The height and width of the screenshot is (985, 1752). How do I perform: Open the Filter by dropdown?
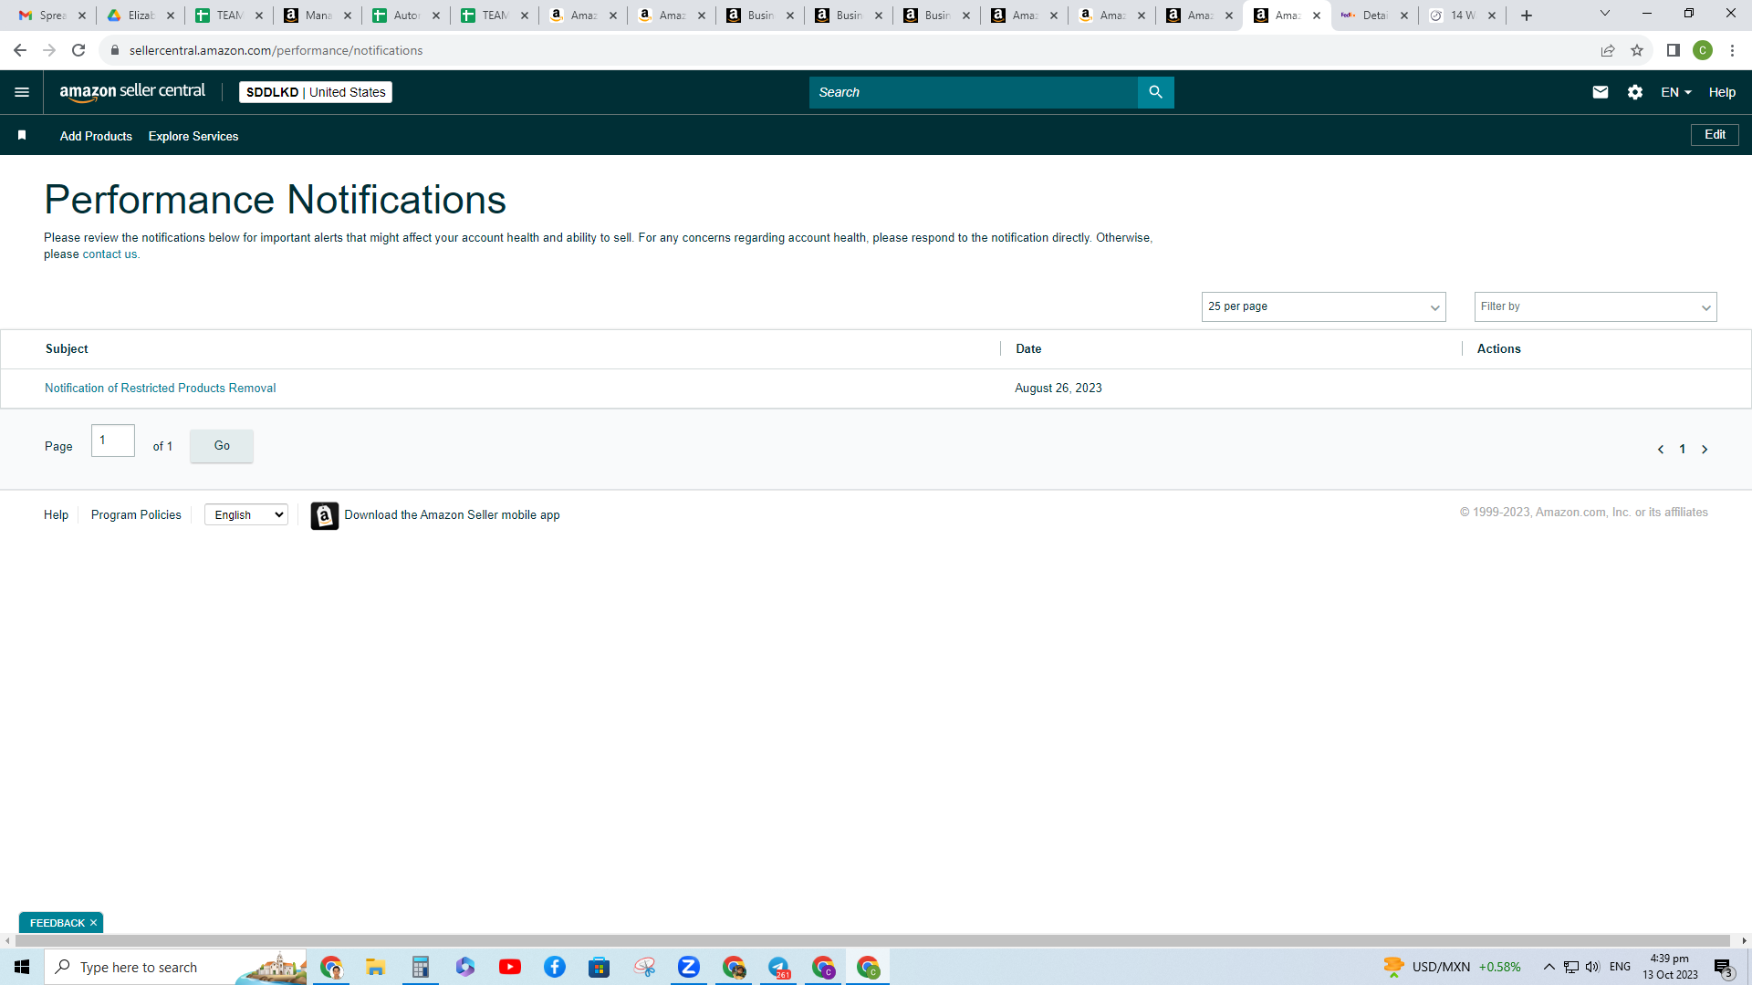click(x=1595, y=306)
